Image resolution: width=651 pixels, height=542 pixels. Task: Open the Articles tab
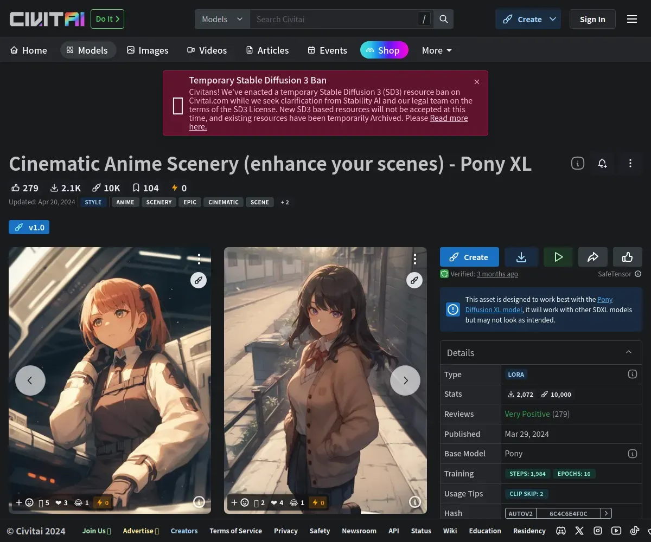267,50
